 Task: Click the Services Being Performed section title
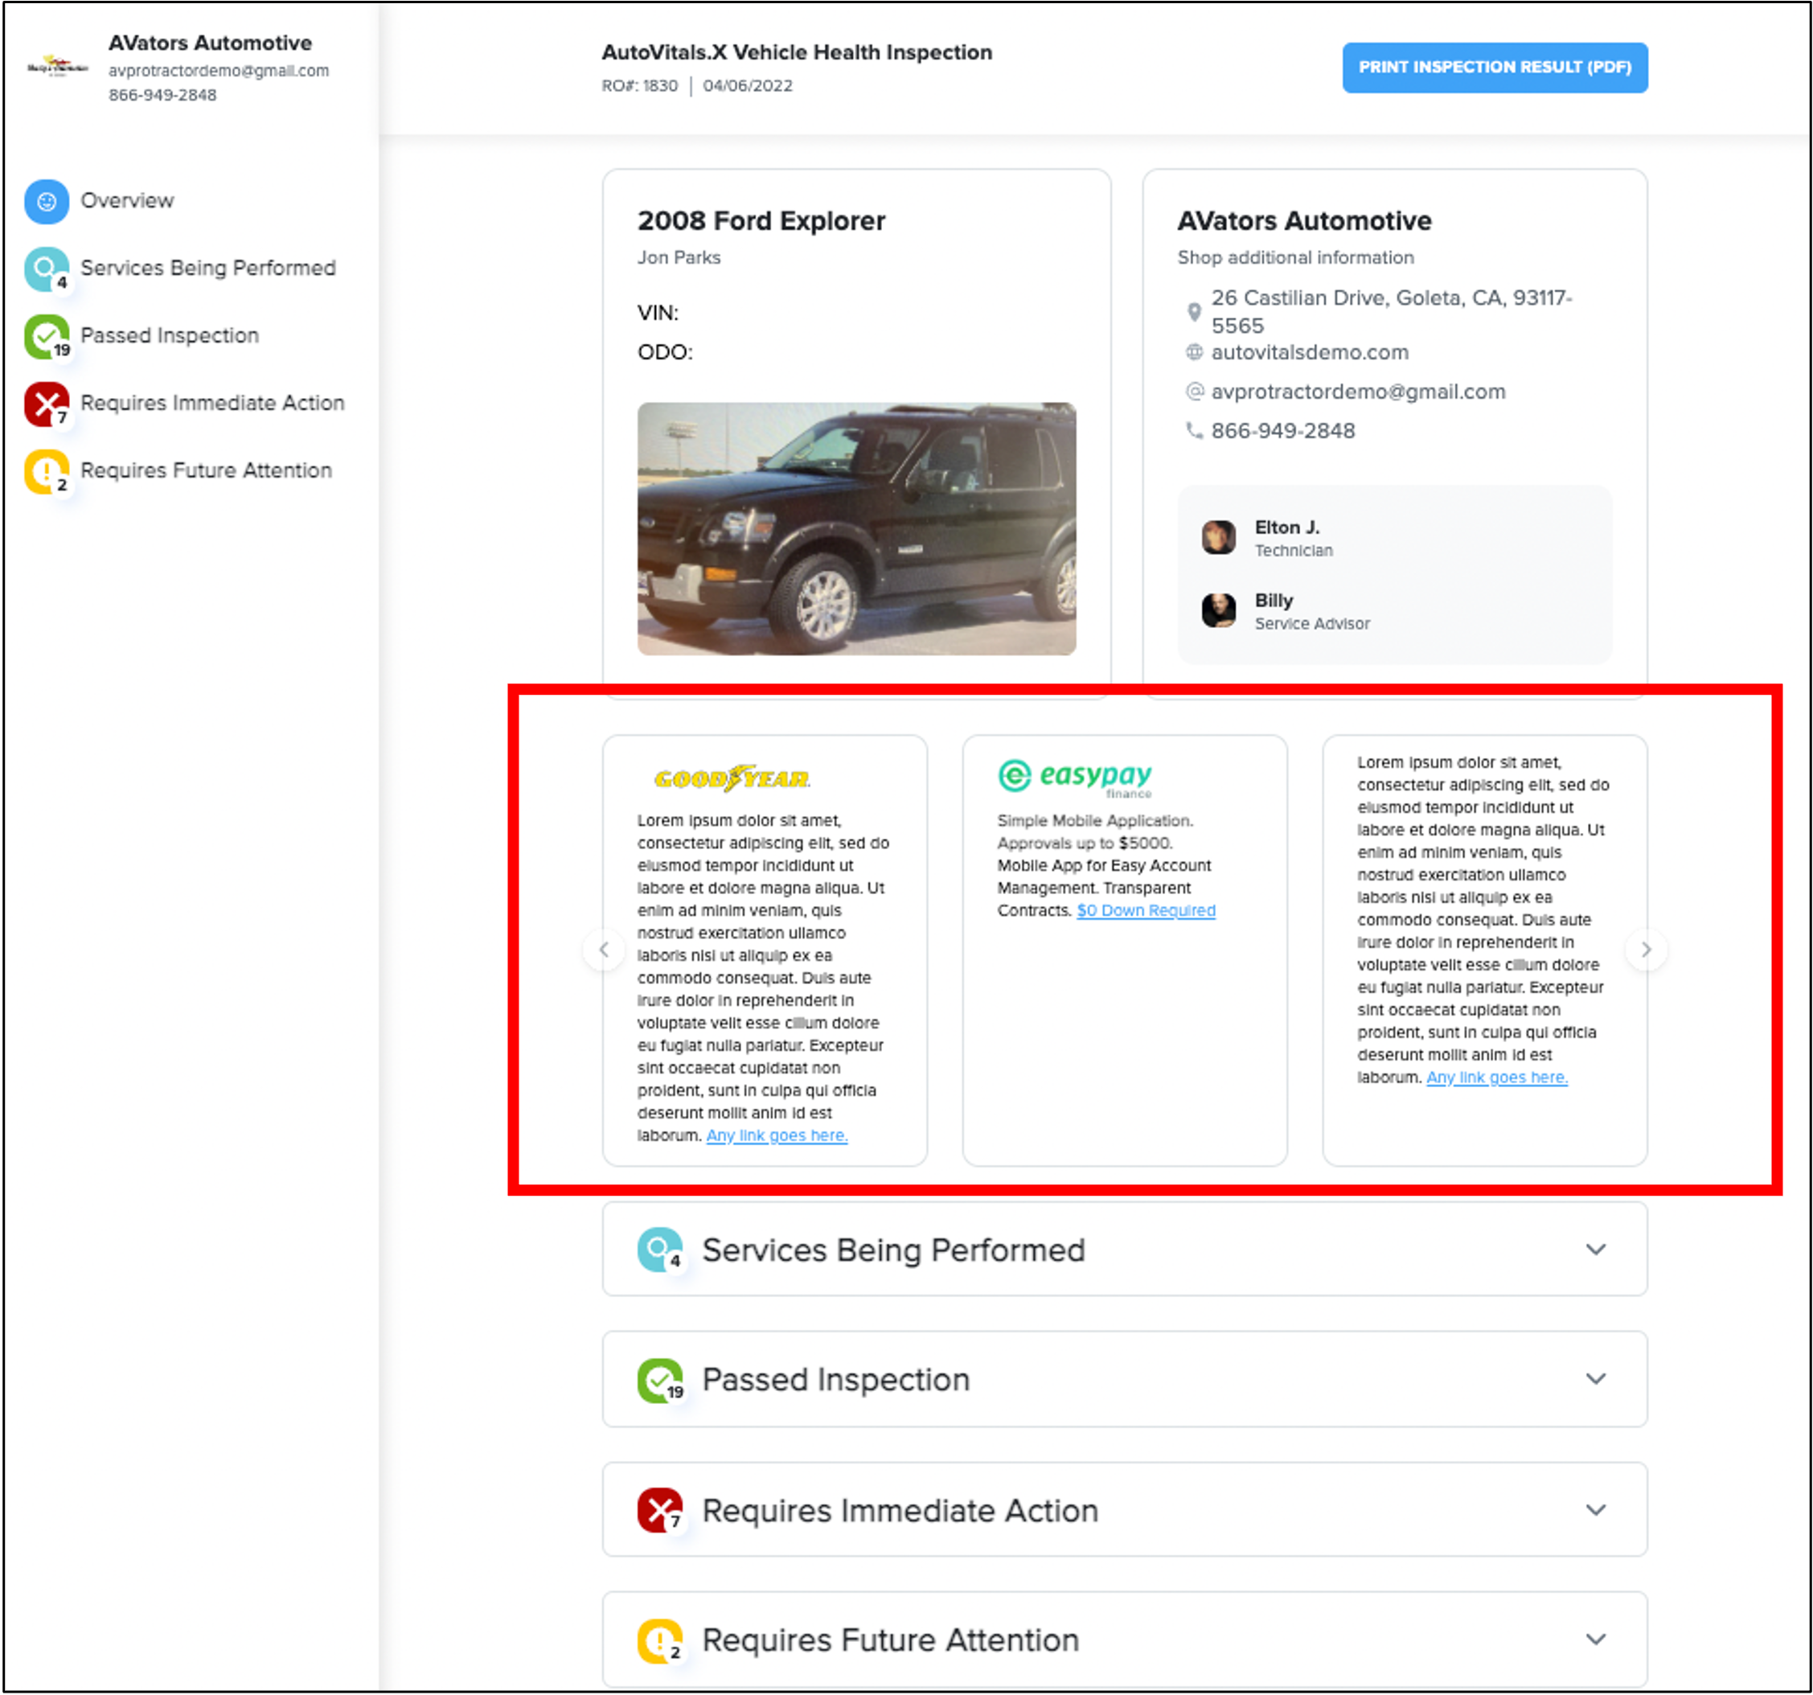click(894, 1250)
